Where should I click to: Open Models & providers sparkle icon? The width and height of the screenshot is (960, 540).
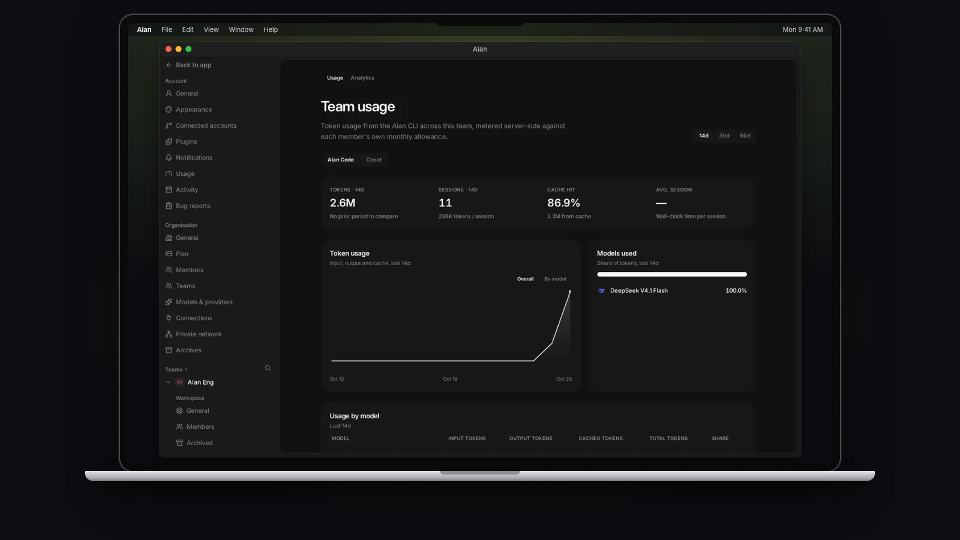169,302
